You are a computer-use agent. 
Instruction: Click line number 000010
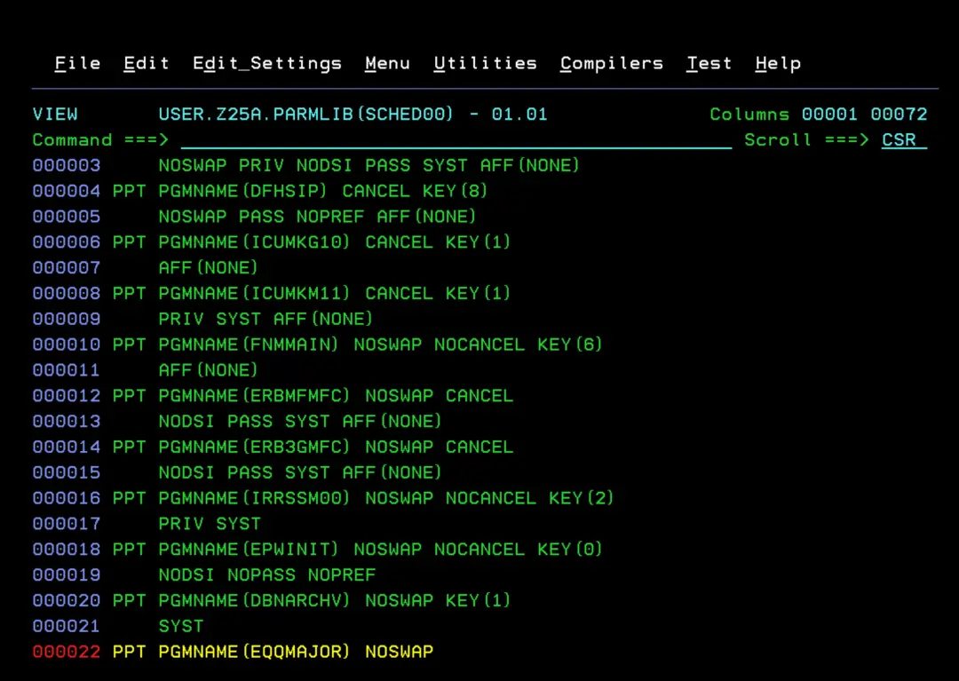click(67, 345)
